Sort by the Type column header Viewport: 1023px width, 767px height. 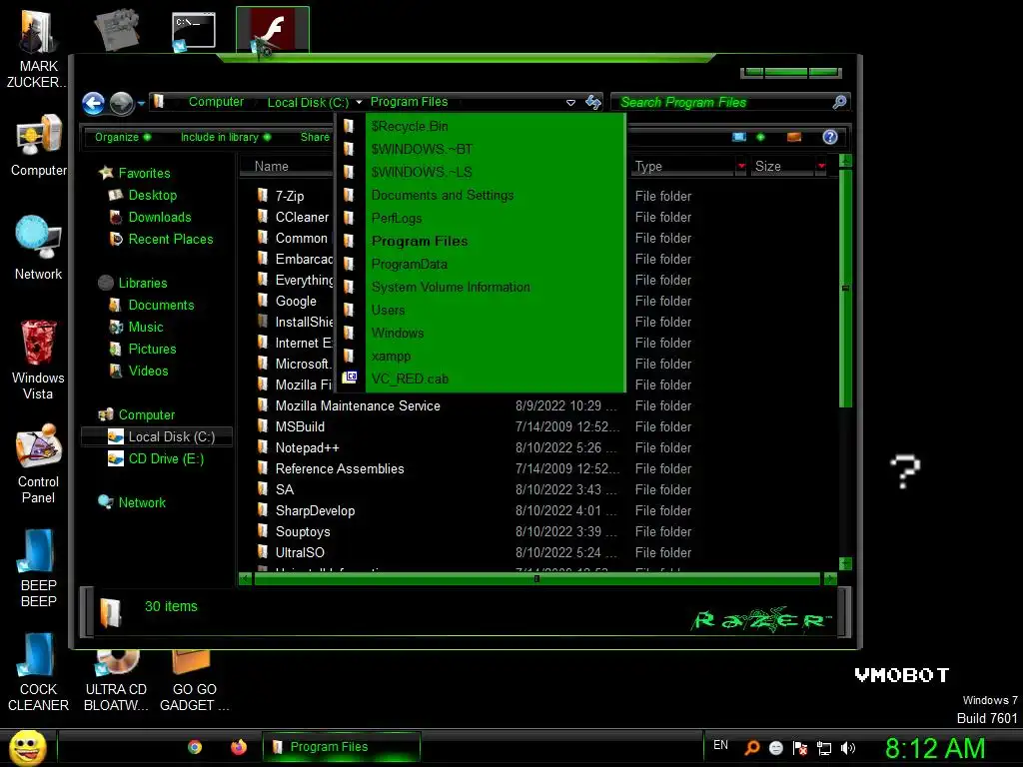682,167
